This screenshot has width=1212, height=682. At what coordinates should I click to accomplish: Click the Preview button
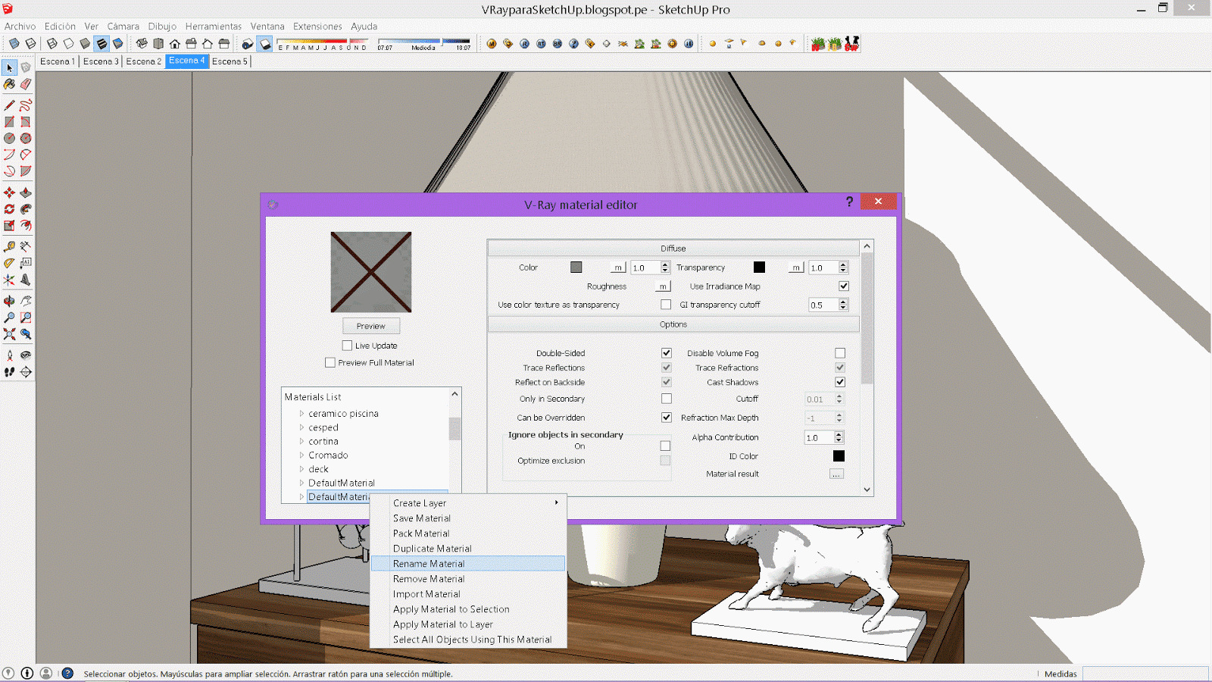(370, 325)
